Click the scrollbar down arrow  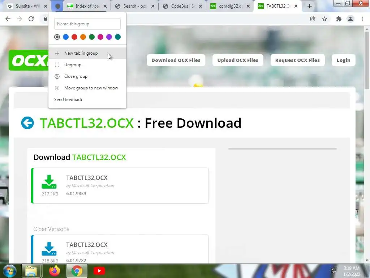pyautogui.click(x=367, y=260)
